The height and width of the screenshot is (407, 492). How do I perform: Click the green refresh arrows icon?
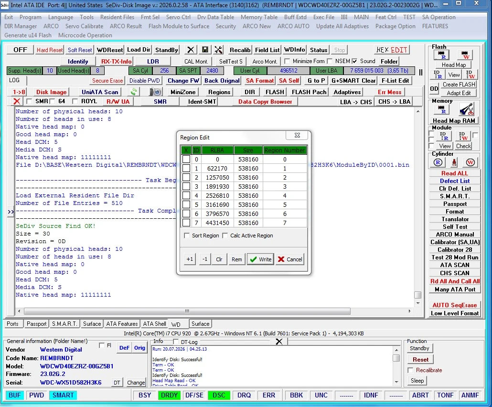tap(134, 92)
